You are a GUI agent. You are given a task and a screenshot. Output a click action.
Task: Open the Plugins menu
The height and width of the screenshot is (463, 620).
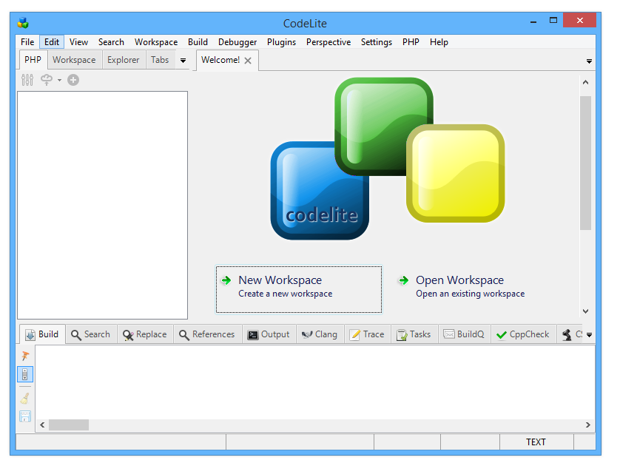click(x=281, y=42)
